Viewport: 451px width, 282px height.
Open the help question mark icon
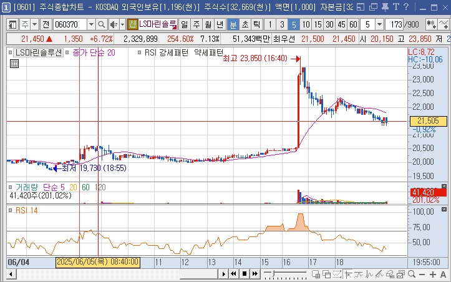pyautogui.click(x=406, y=7)
